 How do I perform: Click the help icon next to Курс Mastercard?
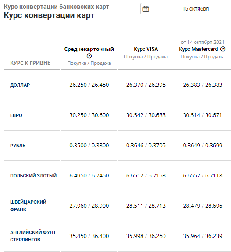[223, 49]
